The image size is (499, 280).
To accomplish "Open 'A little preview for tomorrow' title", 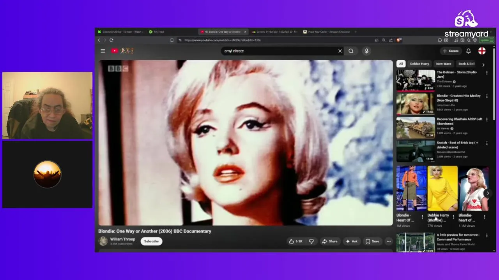I will coord(457,237).
